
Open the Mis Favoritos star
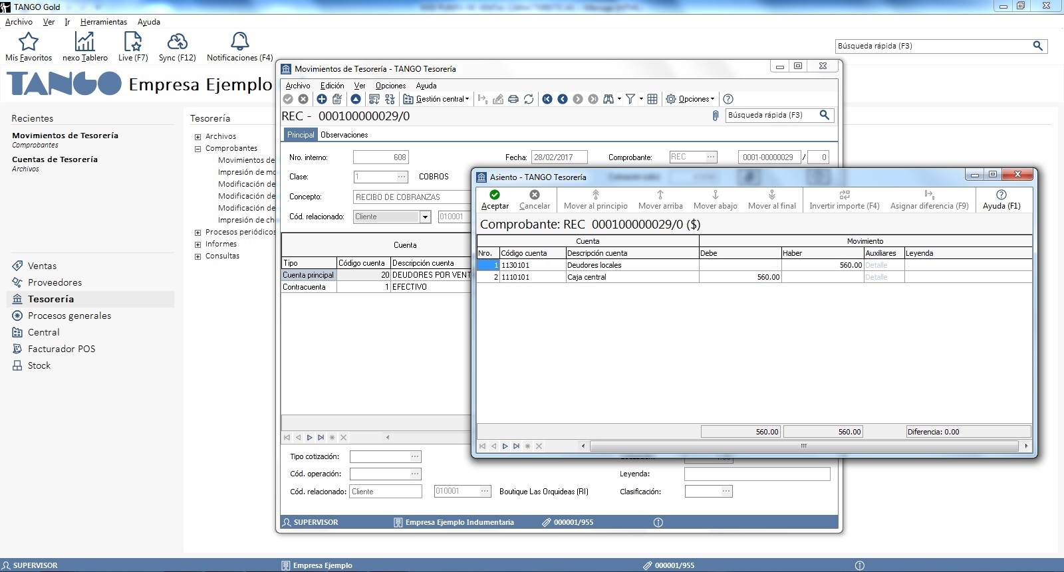(x=29, y=43)
